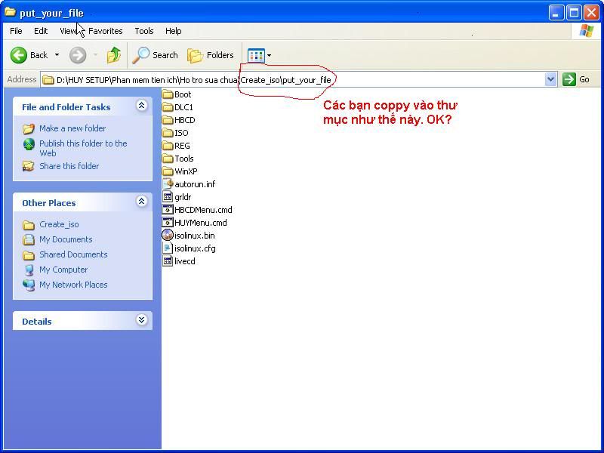Open the Views icon menu
Image resolution: width=604 pixels, height=453 pixels.
[256, 55]
